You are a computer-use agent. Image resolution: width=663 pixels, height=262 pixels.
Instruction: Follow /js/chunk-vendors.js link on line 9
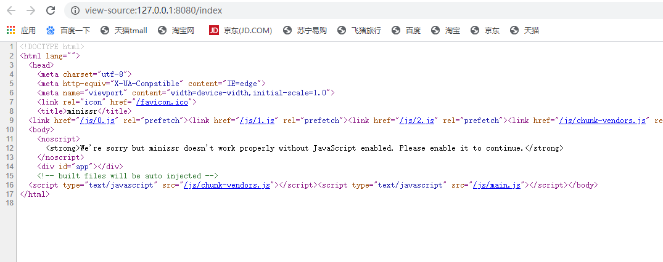pyautogui.click(x=602, y=121)
